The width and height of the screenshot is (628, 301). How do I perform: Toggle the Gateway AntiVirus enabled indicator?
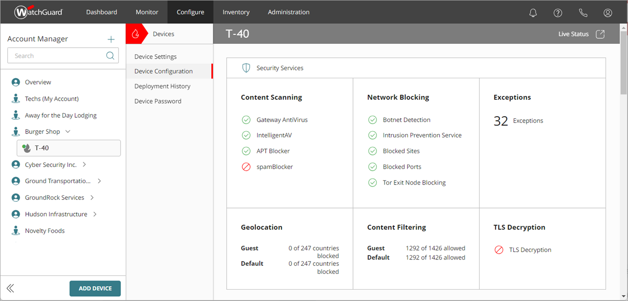click(246, 120)
